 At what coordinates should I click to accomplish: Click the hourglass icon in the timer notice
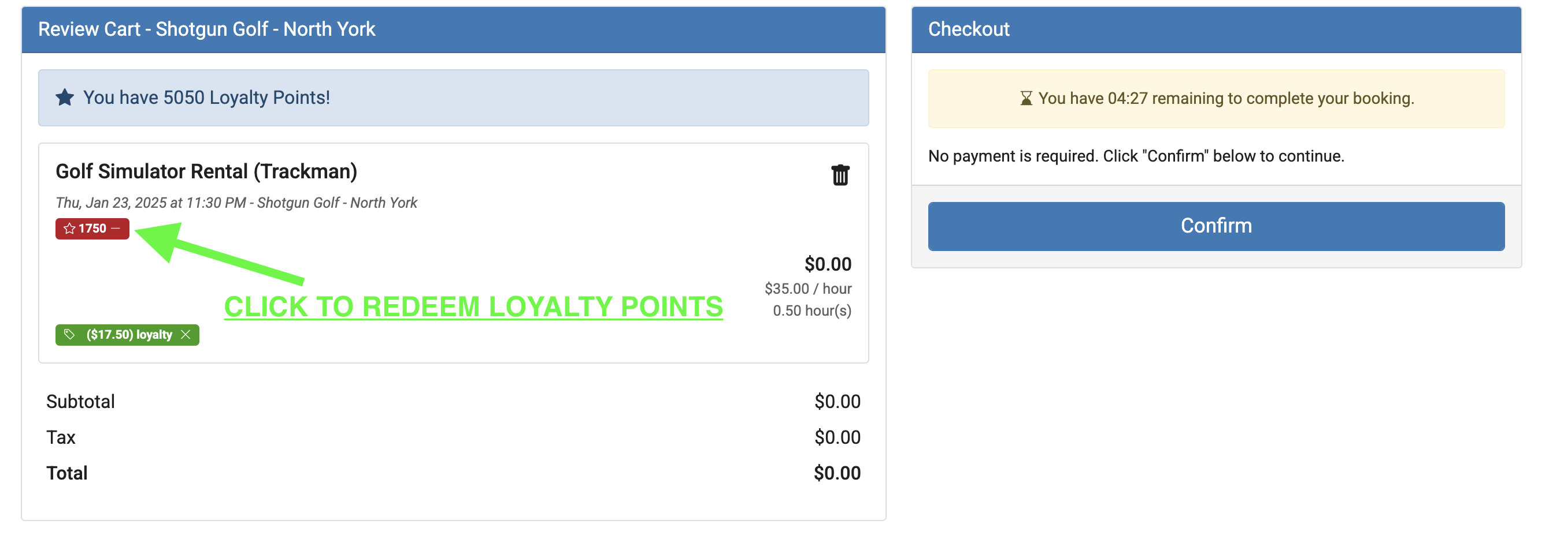(x=1026, y=99)
